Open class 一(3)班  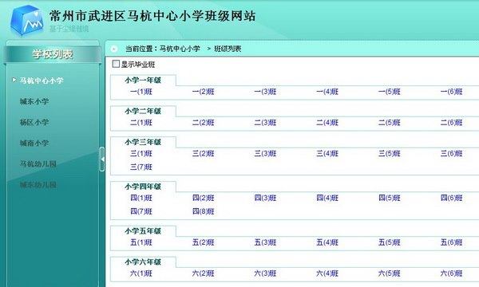coord(265,92)
